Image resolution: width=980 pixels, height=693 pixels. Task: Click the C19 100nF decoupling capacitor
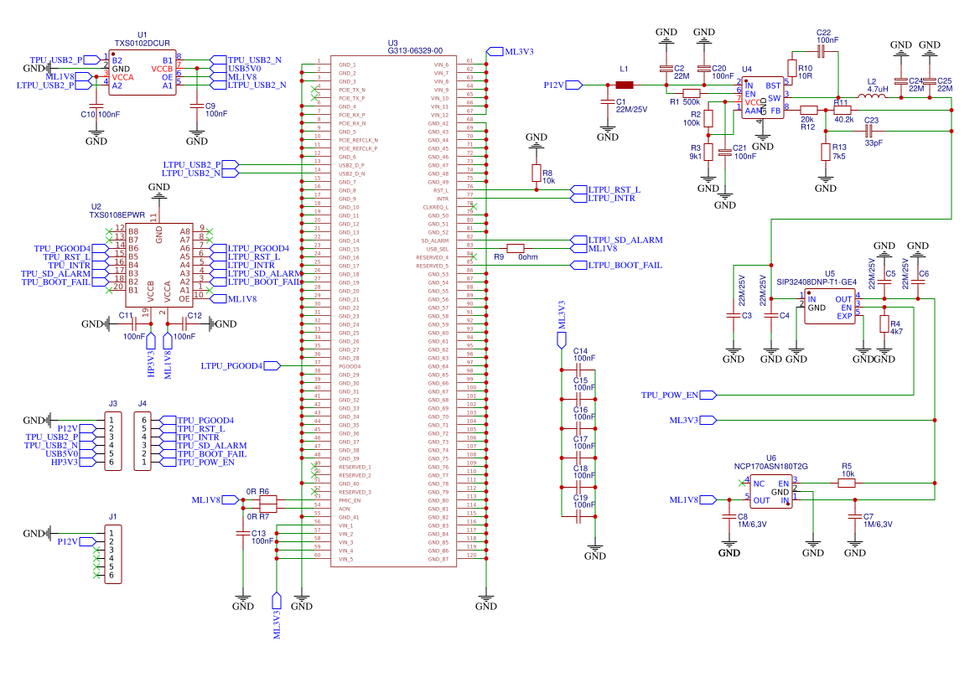coord(578,516)
